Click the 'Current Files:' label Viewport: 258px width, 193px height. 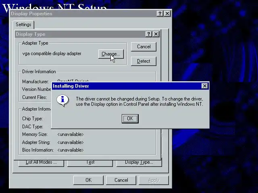[34, 97]
